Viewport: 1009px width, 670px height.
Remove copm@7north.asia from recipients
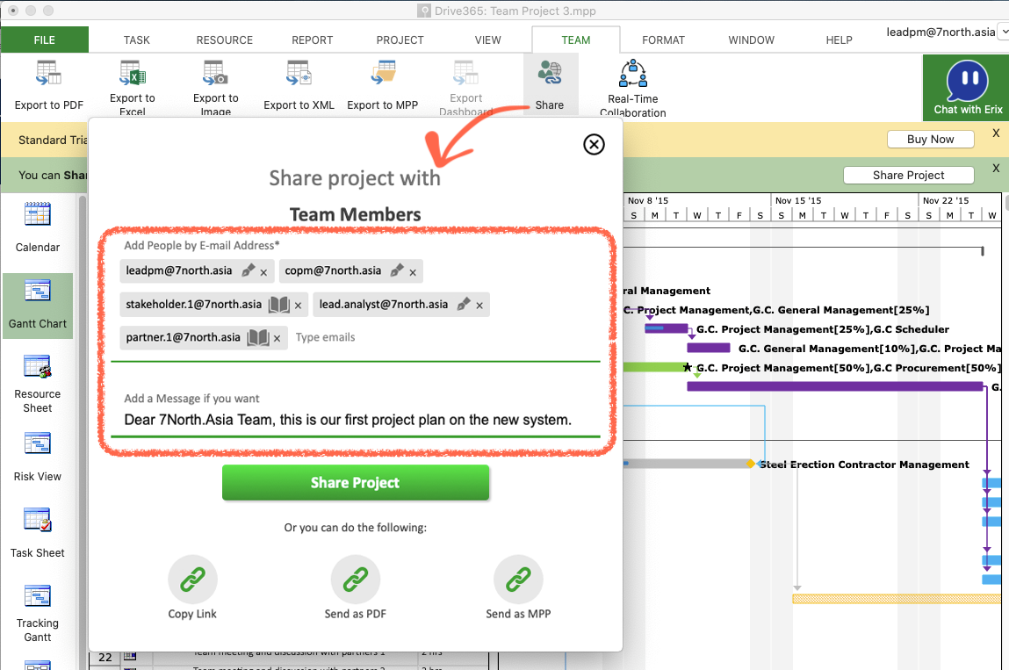pyautogui.click(x=413, y=273)
